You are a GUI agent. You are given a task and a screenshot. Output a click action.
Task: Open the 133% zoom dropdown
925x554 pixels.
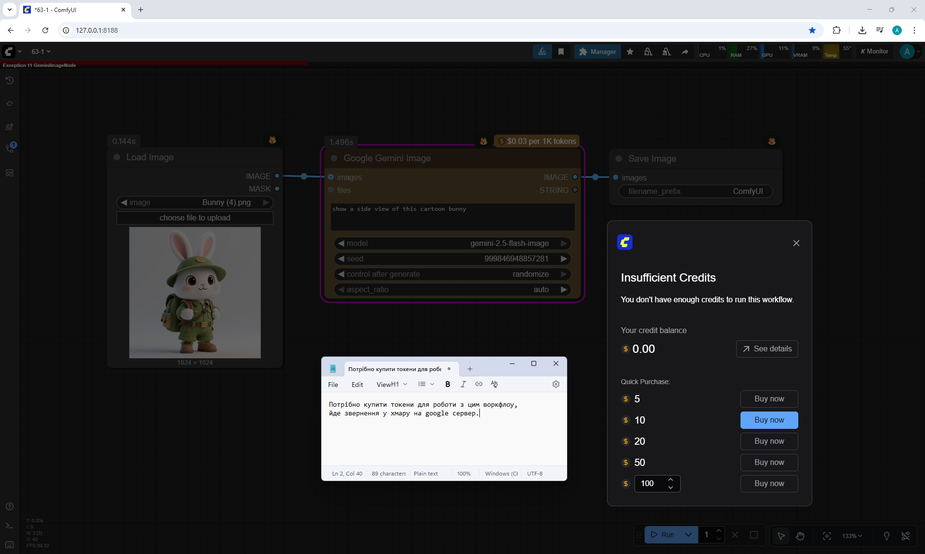click(x=852, y=536)
